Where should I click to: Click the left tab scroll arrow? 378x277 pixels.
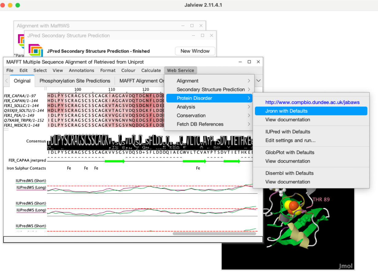click(x=6, y=81)
